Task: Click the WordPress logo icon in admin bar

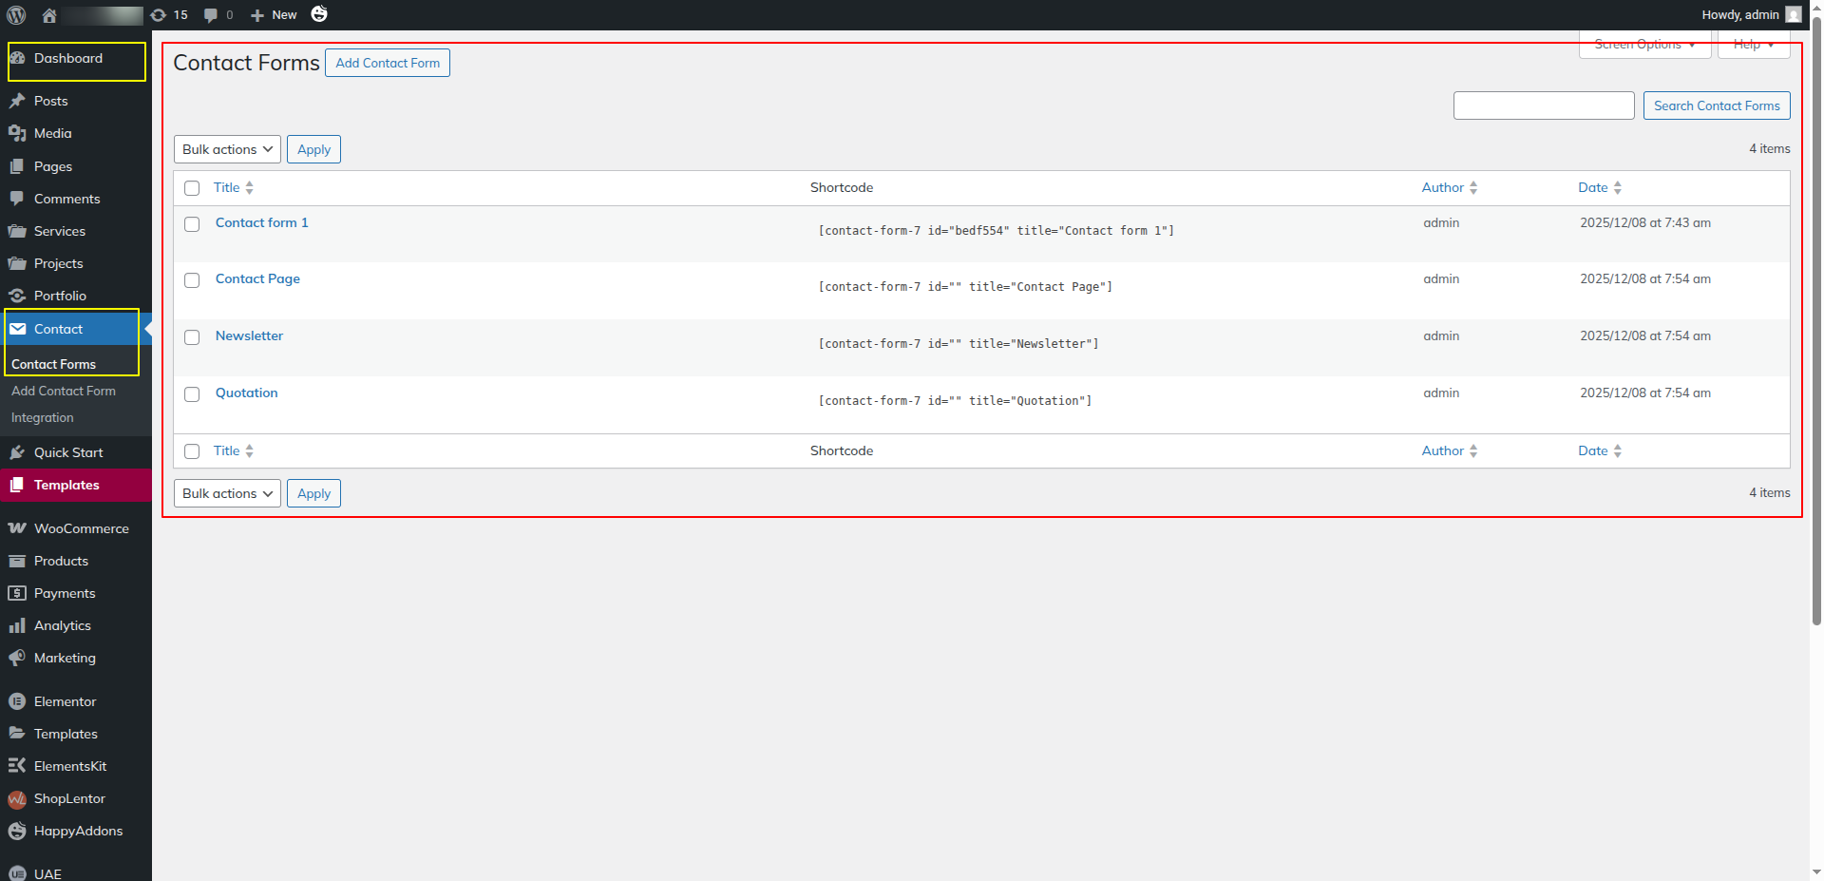Action: coord(16,15)
